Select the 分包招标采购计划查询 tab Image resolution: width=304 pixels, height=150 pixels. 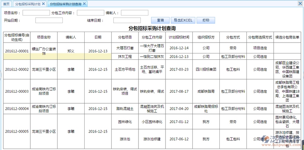(x=65, y=4)
